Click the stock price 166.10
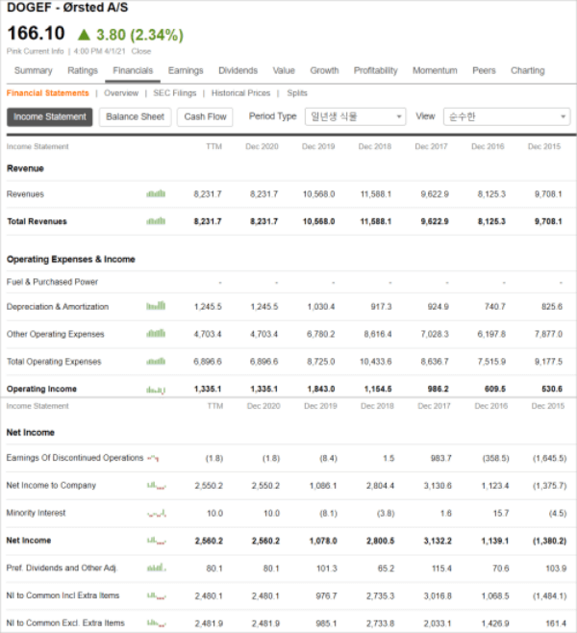The height and width of the screenshot is (633, 577). [36, 33]
